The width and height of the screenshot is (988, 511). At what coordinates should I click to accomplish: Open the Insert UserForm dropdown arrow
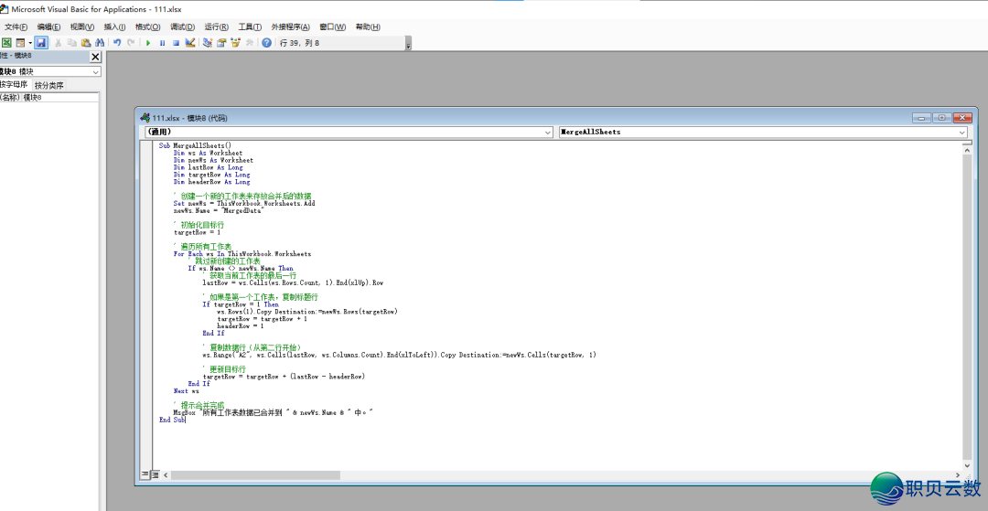click(x=29, y=43)
